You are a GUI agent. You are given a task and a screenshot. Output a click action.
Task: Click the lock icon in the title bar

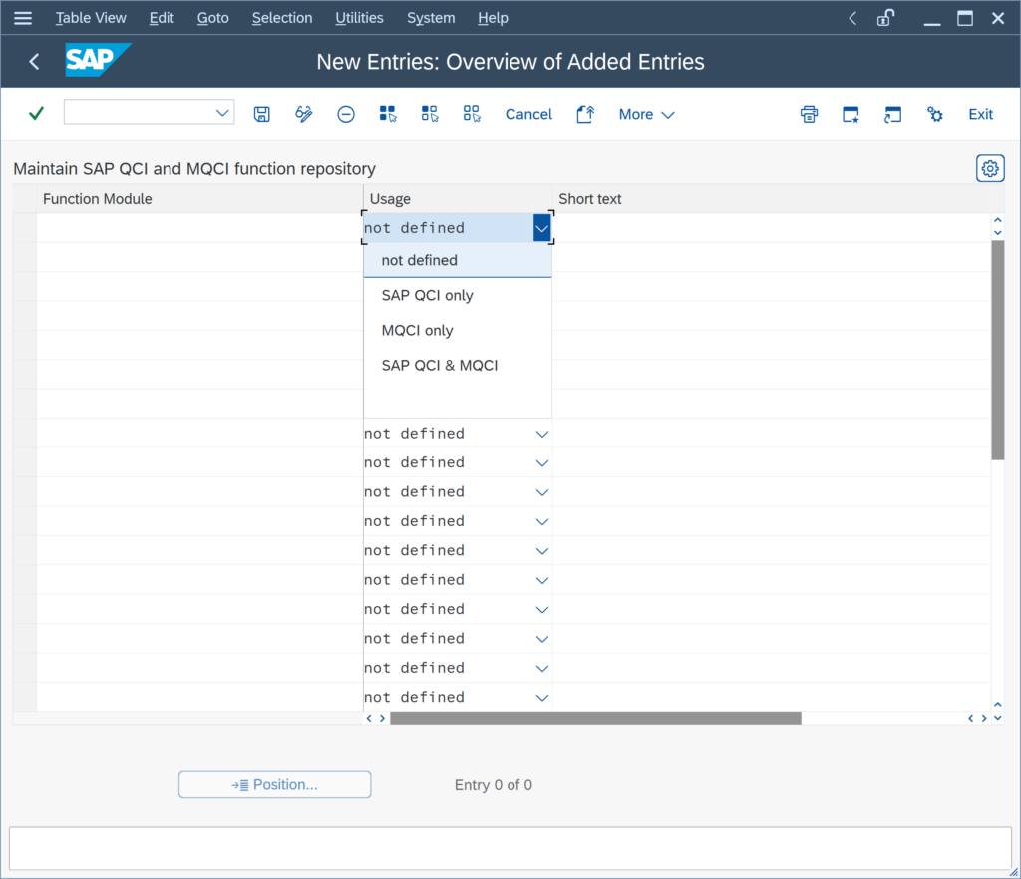pos(885,18)
